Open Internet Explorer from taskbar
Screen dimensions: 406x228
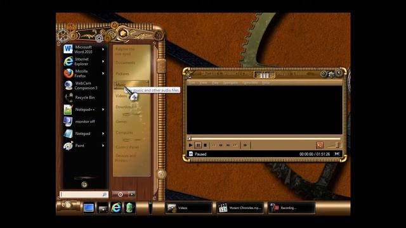[x=116, y=208]
